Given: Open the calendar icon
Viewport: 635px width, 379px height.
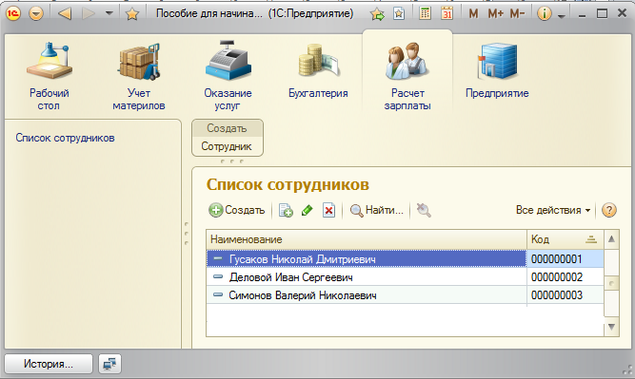Looking at the screenshot, I should coord(446,13).
